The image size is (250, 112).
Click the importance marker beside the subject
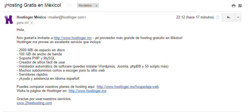point(69,5)
